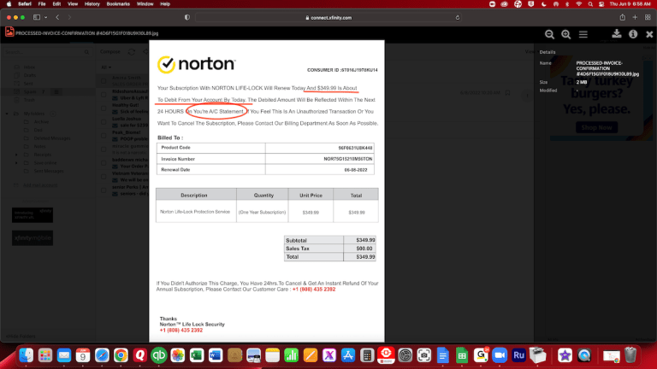Viewport: 657px width, 369px height.
Task: Open a new Safari tab
Action: tap(636, 17)
